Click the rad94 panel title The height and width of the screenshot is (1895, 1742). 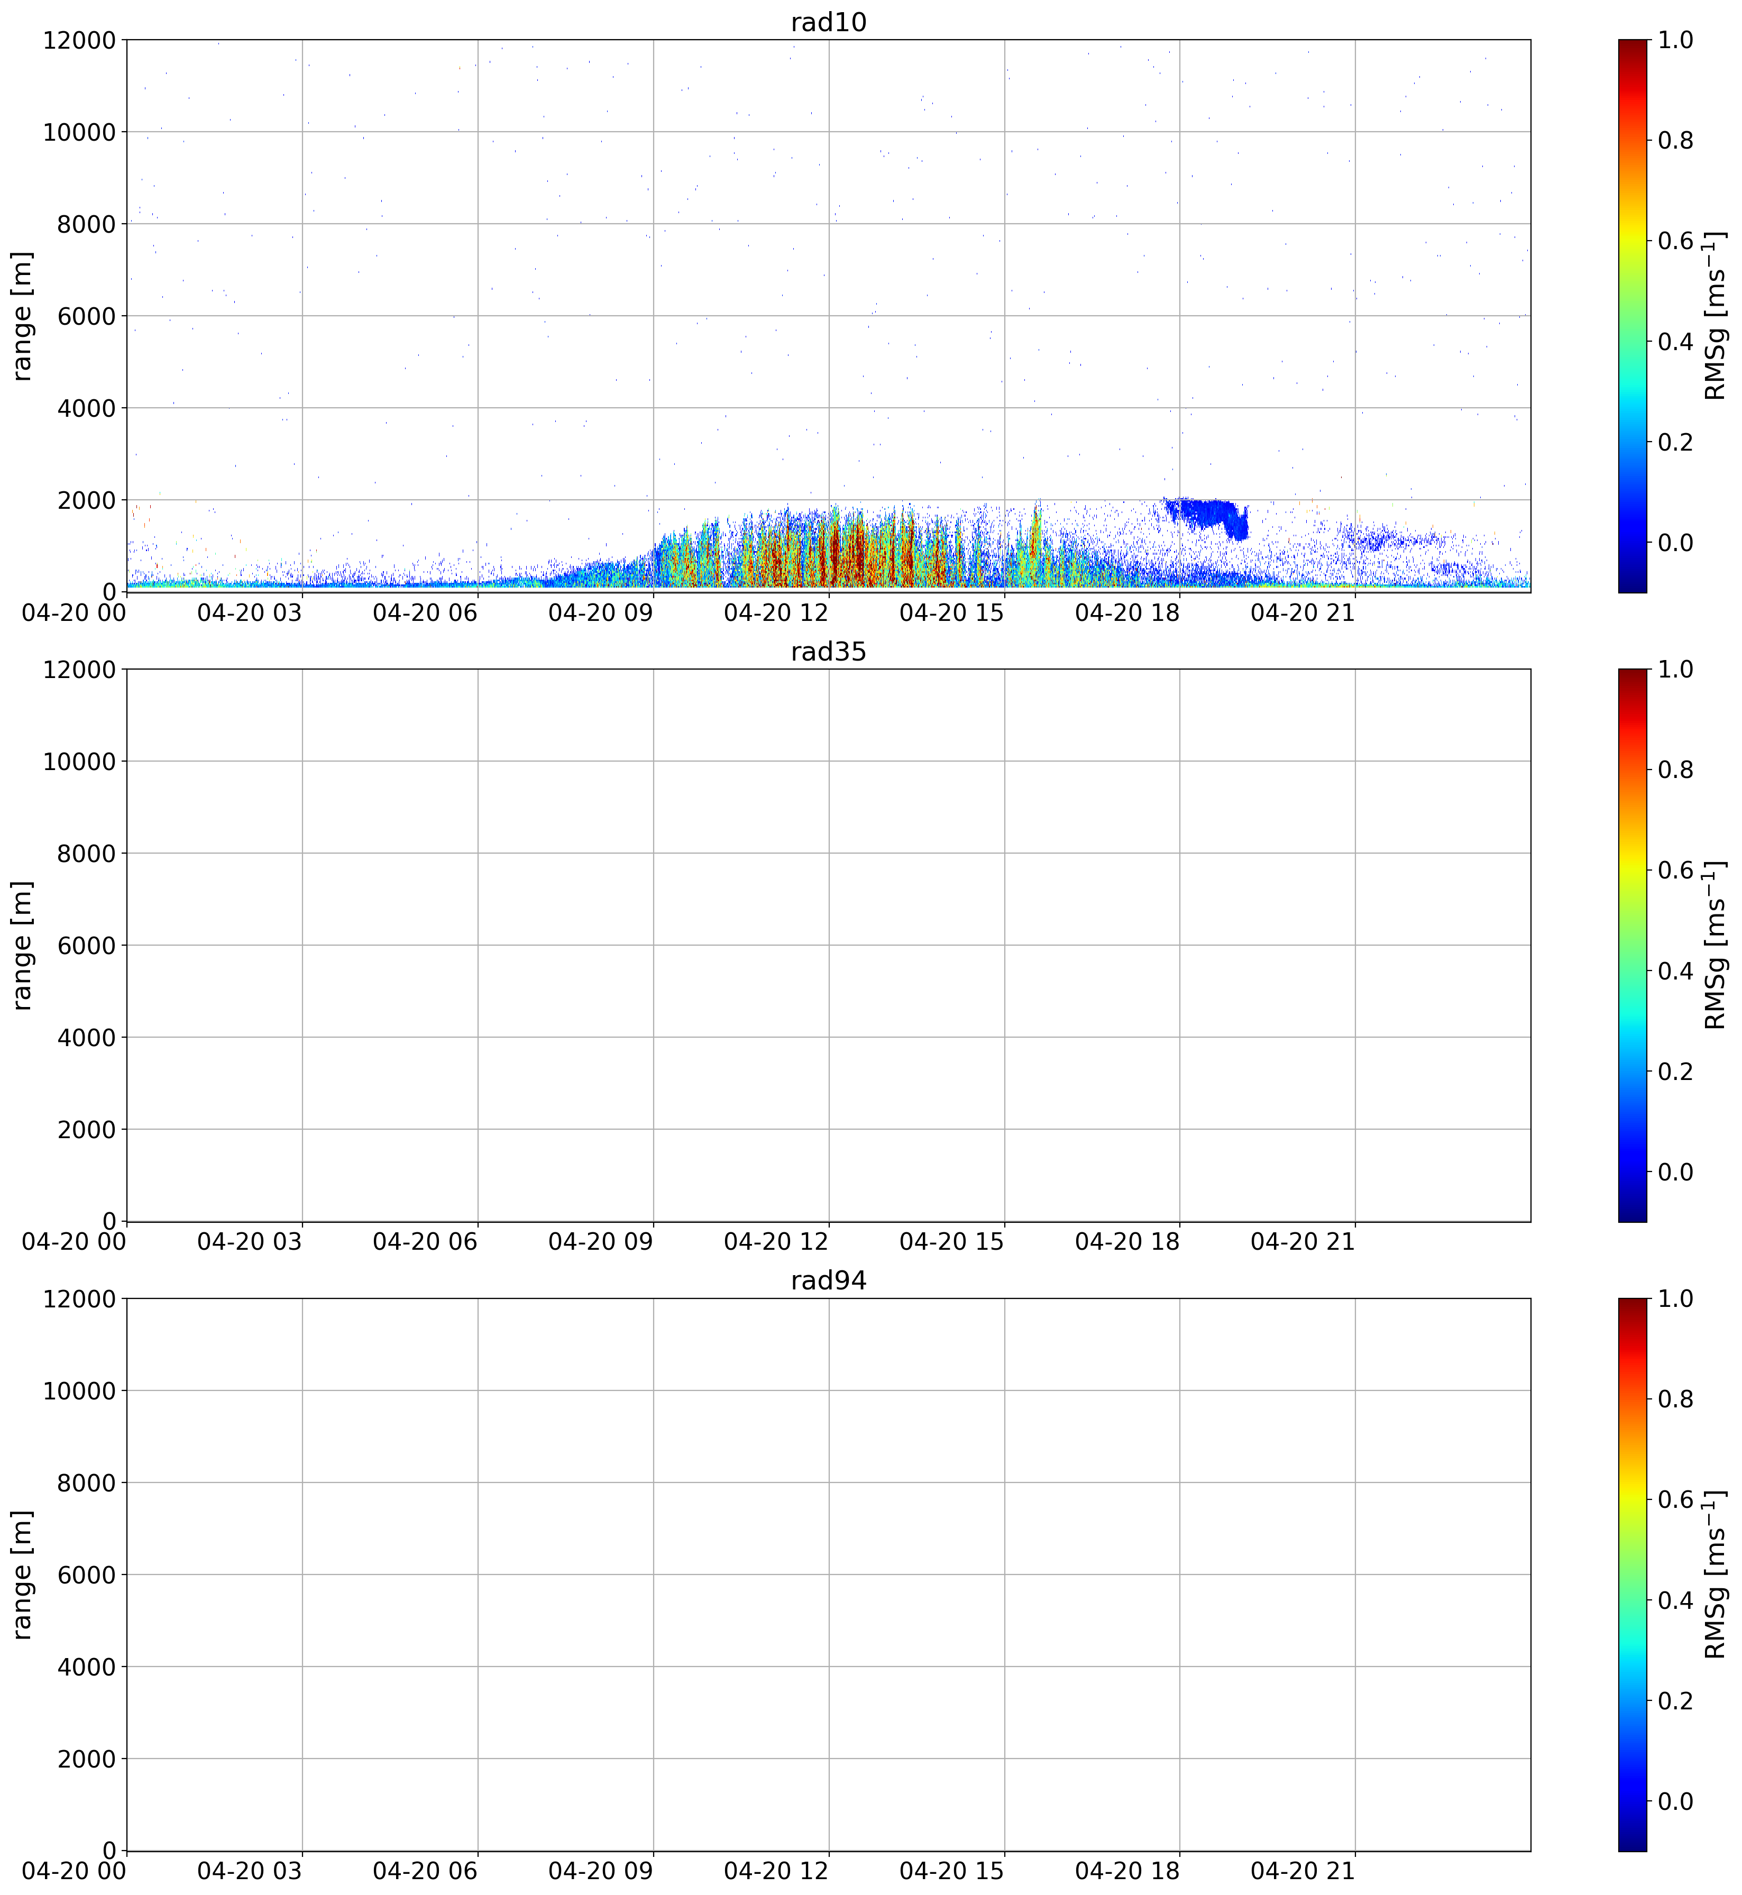point(828,1281)
